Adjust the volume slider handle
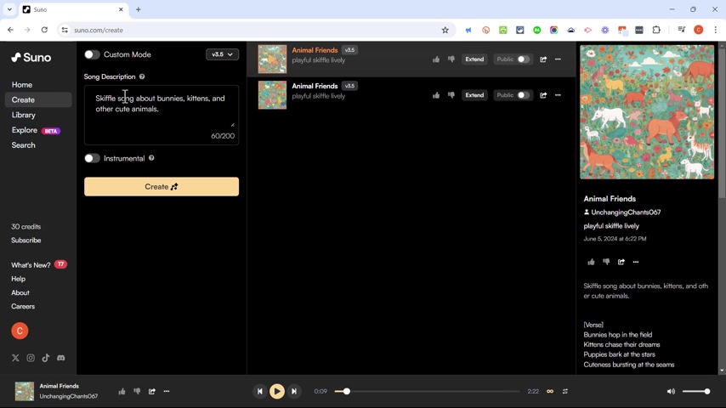Screen dimensions: 726x408 [x=707, y=391]
